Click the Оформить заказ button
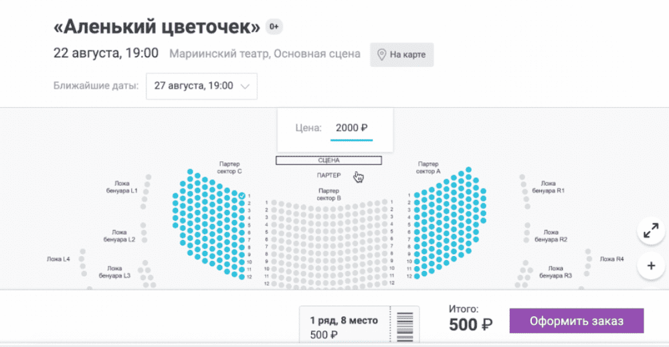Screen dimensions: 669x347 tap(577, 321)
